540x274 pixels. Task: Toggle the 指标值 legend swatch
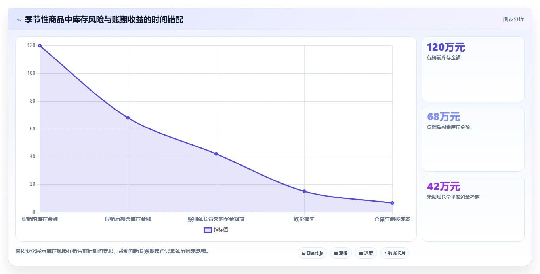[x=208, y=230]
